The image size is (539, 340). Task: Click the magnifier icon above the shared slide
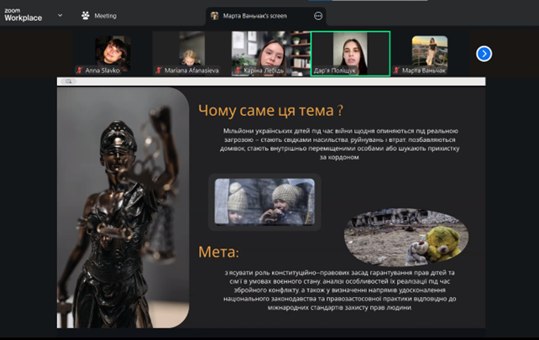click(x=69, y=81)
